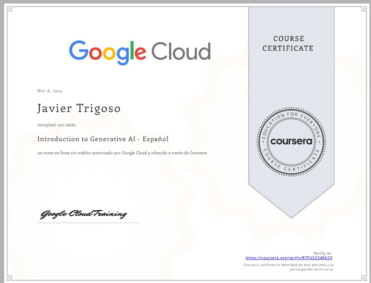Click the coursera wordmark inside the seal
This screenshot has height=283, width=371.
(x=291, y=142)
